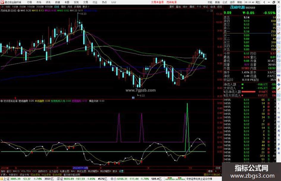Select the 主力监控 indicator tab
This screenshot has height=181, width=281.
(54, 171)
